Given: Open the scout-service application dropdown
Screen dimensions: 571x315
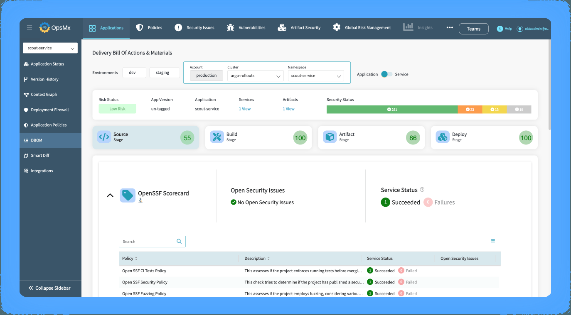Looking at the screenshot, I should point(50,48).
